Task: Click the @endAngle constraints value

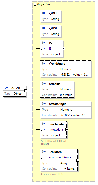Action: click(x=74, y=75)
